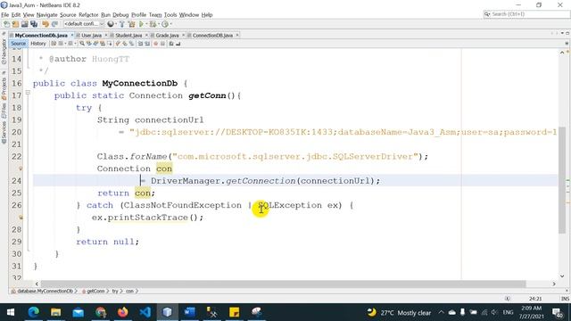571x321 pixels.
Task: Click the New File toolbar icon
Action: coord(6,24)
